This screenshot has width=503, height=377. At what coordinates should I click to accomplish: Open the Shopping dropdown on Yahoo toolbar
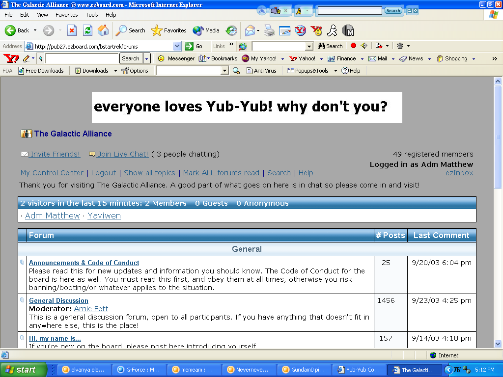[x=474, y=59]
